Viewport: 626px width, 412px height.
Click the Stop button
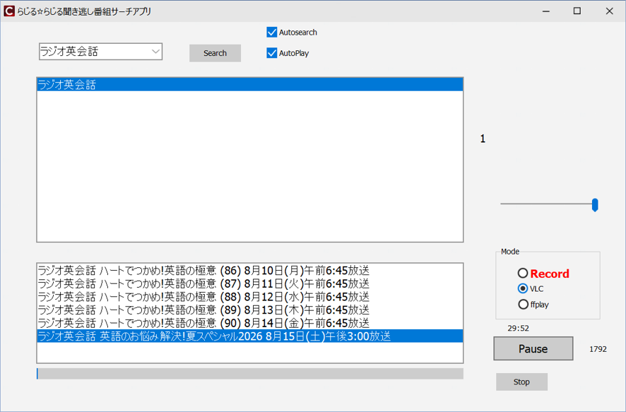(521, 382)
